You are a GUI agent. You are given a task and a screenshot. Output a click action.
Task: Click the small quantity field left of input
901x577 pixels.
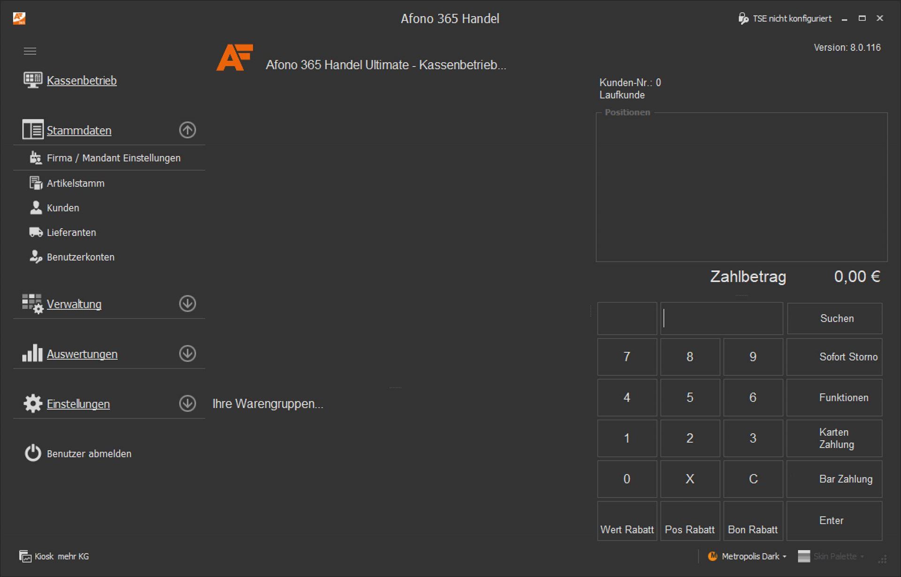627,318
